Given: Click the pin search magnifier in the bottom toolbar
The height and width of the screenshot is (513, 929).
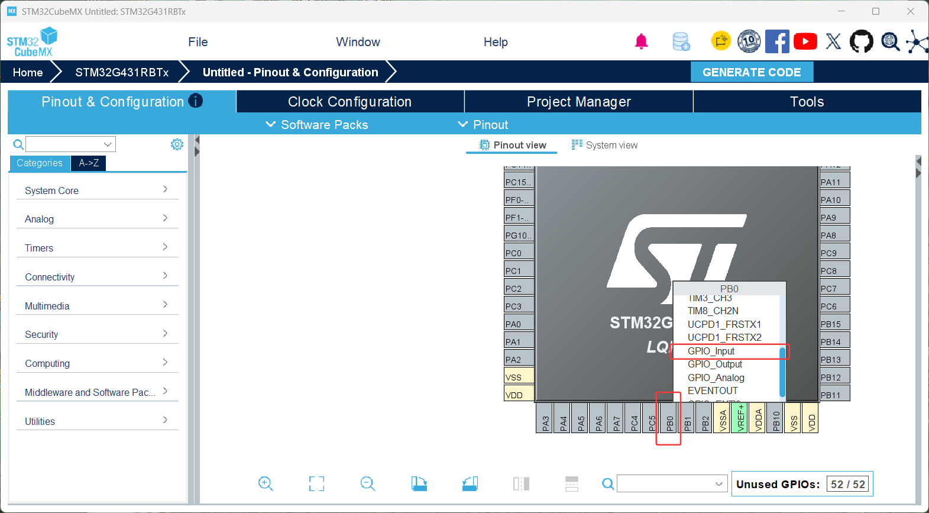Looking at the screenshot, I should pyautogui.click(x=607, y=484).
